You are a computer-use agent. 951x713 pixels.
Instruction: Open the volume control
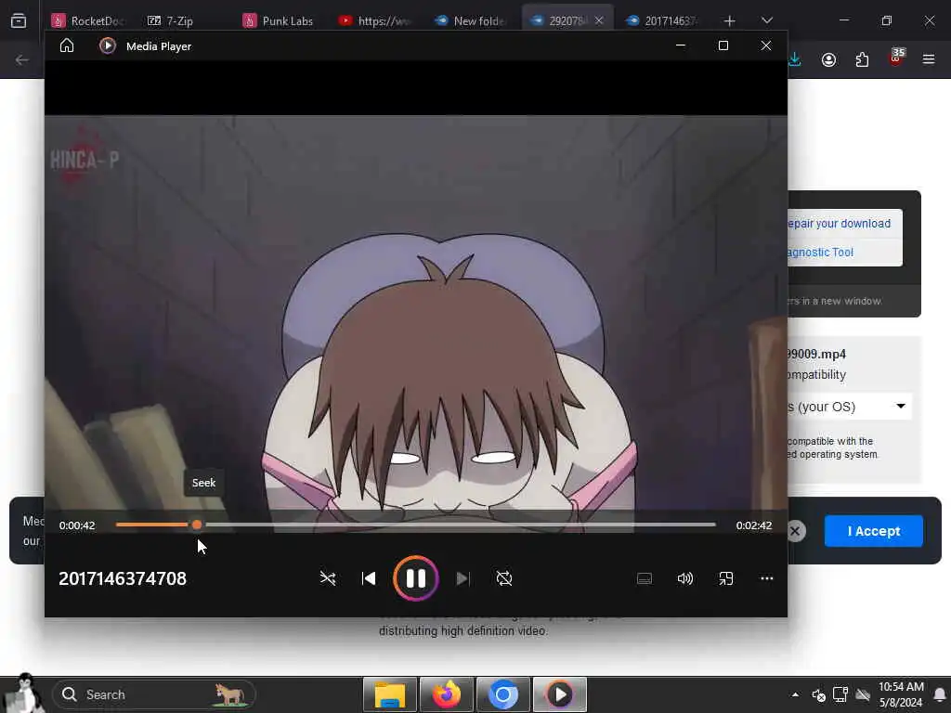[x=684, y=578]
